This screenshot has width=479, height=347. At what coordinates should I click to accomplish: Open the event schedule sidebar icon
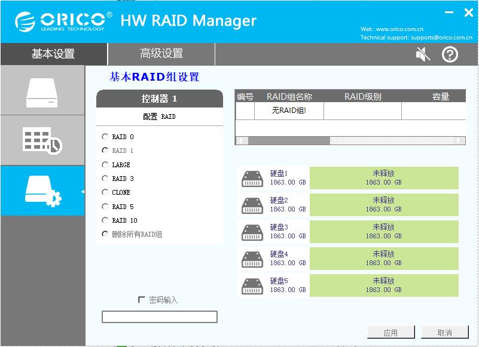pos(42,141)
